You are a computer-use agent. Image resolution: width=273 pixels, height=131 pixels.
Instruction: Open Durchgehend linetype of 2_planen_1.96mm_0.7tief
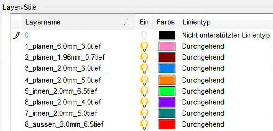pos(203,57)
